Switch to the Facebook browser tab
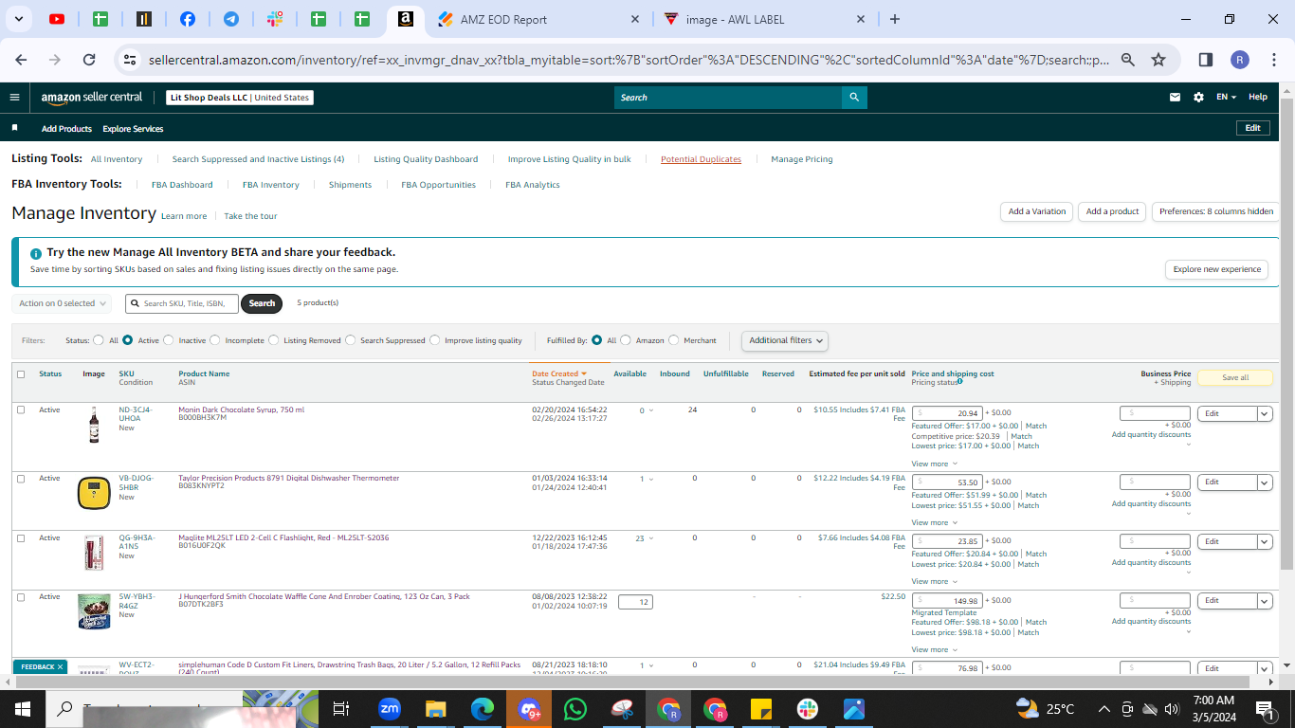The height and width of the screenshot is (728, 1295). pos(188,19)
